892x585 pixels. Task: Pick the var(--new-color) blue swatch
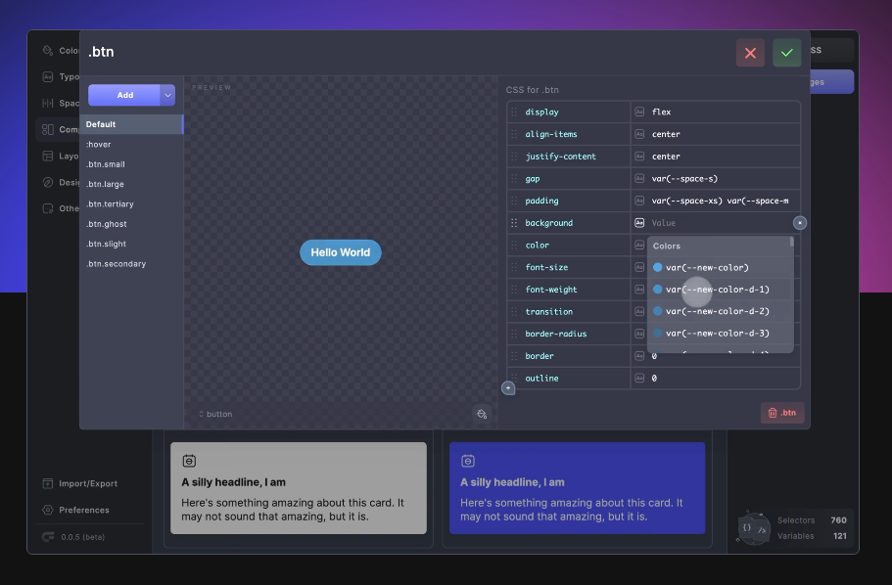[x=658, y=267]
